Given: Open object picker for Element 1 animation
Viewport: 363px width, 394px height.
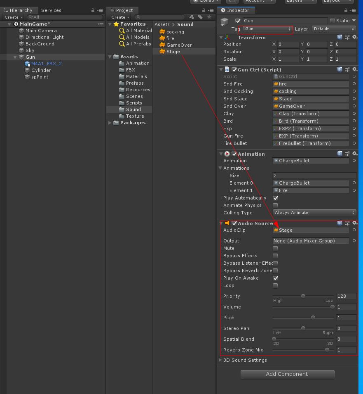Looking at the screenshot, I should [354, 190].
